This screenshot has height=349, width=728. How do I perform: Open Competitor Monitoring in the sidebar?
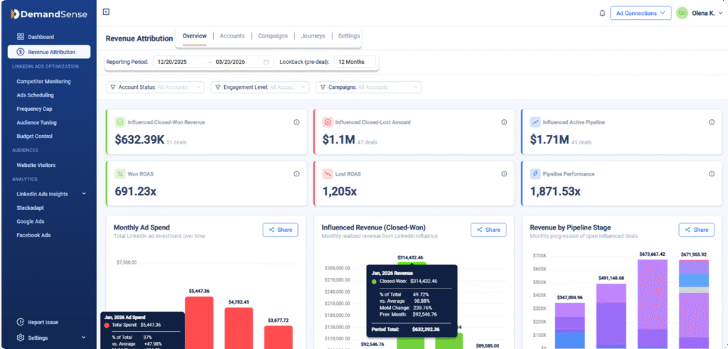click(43, 82)
